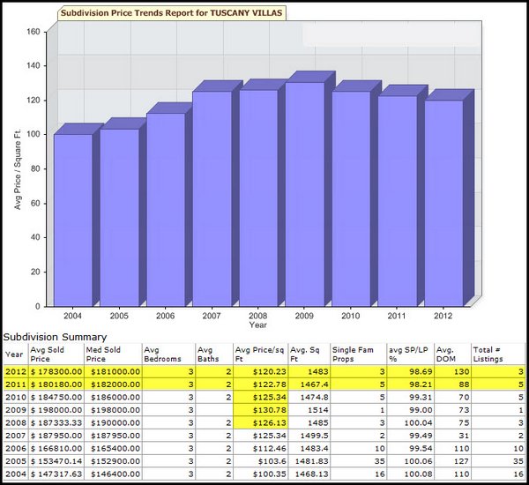Click the Avg. DOM column header

(x=452, y=354)
